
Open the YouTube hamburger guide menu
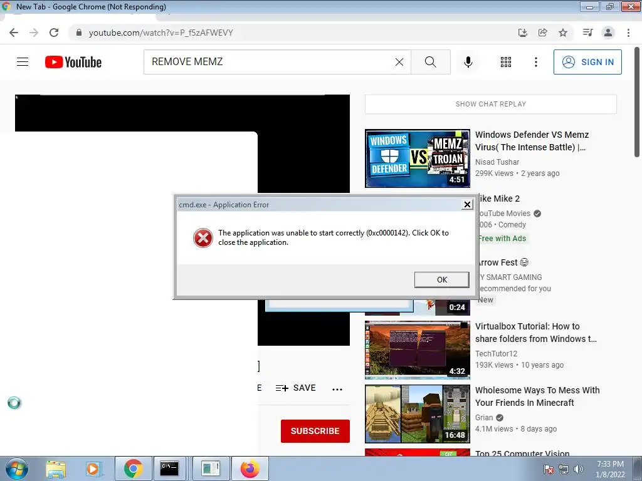(23, 62)
